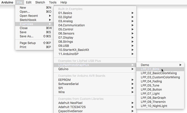Expand the Sketchbook submenu
Screen dimensions: 187x113
click(x=34, y=20)
